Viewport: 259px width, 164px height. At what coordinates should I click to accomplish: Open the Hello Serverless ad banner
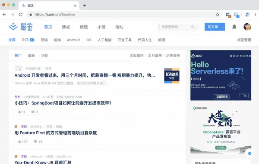221,75
